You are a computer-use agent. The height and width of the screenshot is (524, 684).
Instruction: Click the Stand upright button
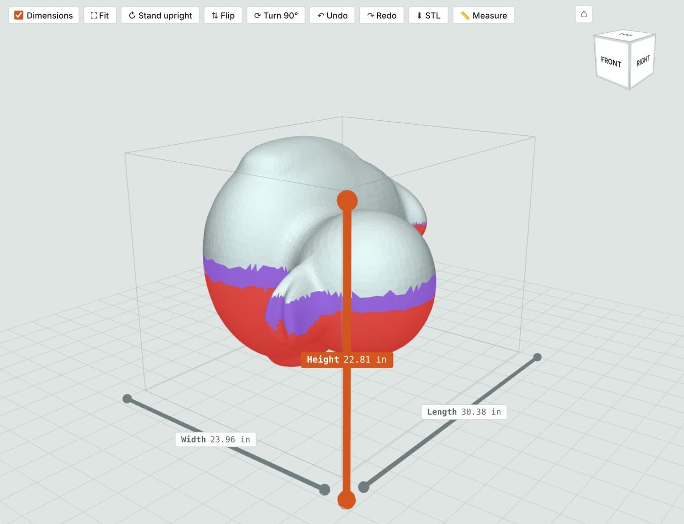tap(160, 15)
